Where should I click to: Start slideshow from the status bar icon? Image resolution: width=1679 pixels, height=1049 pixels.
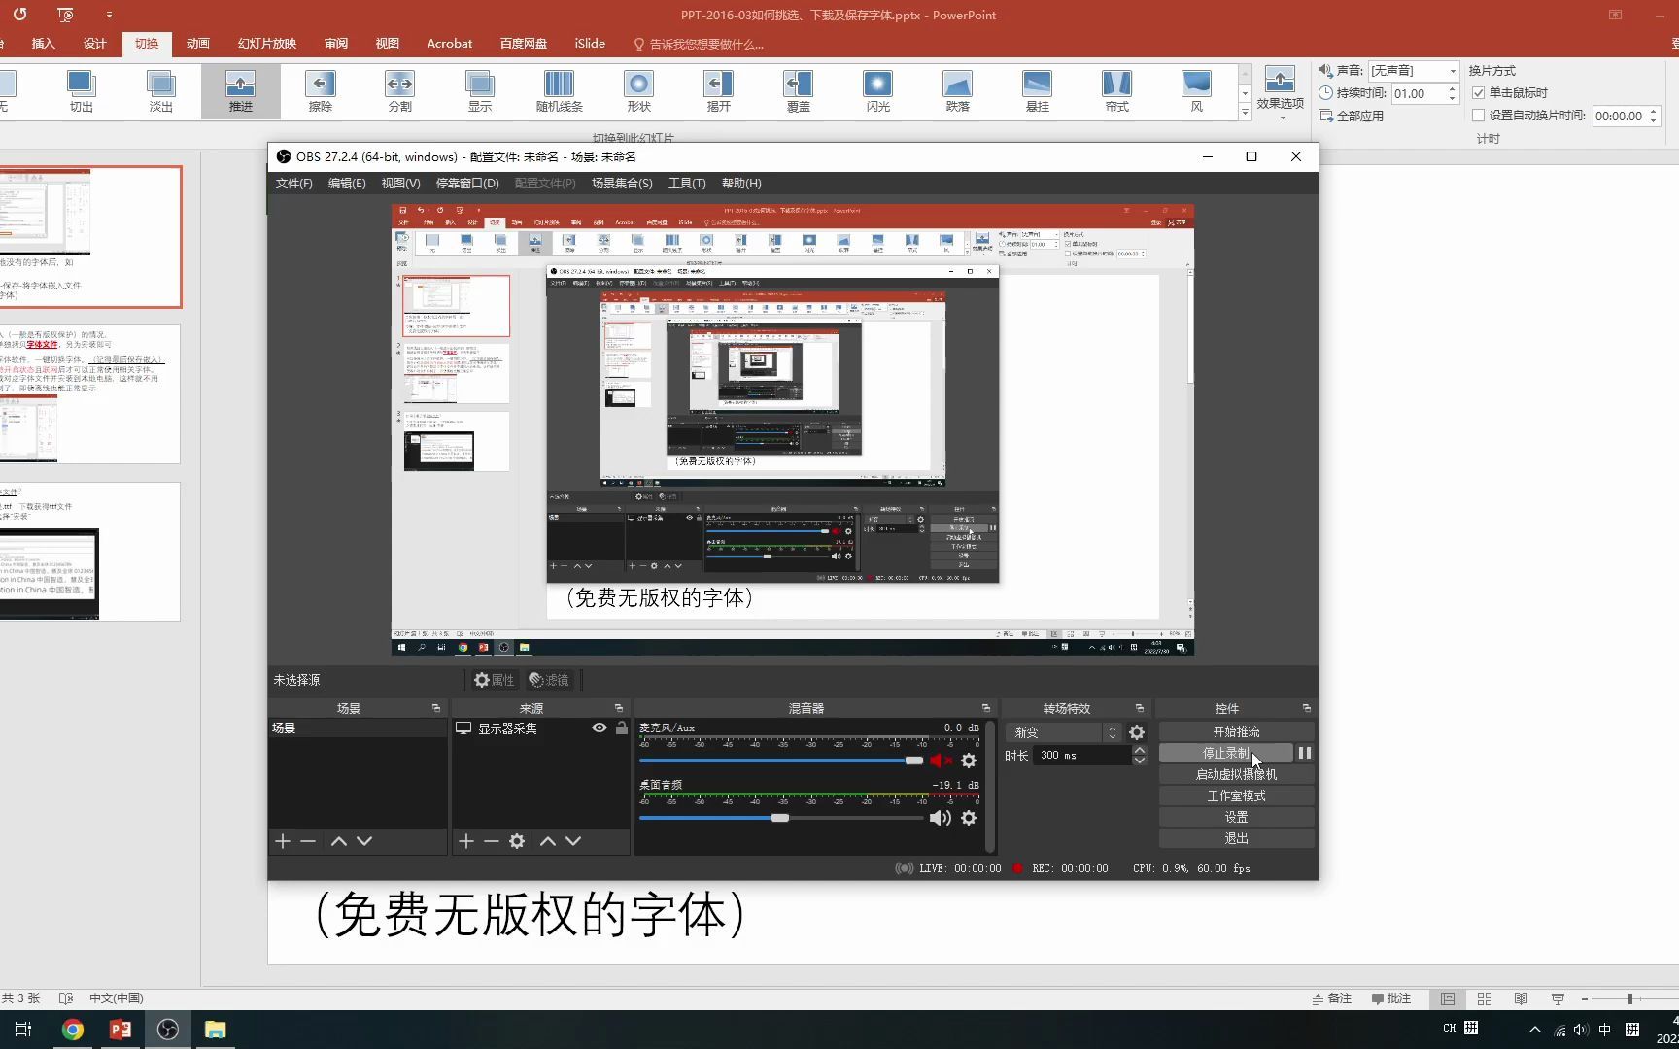[x=1559, y=998]
